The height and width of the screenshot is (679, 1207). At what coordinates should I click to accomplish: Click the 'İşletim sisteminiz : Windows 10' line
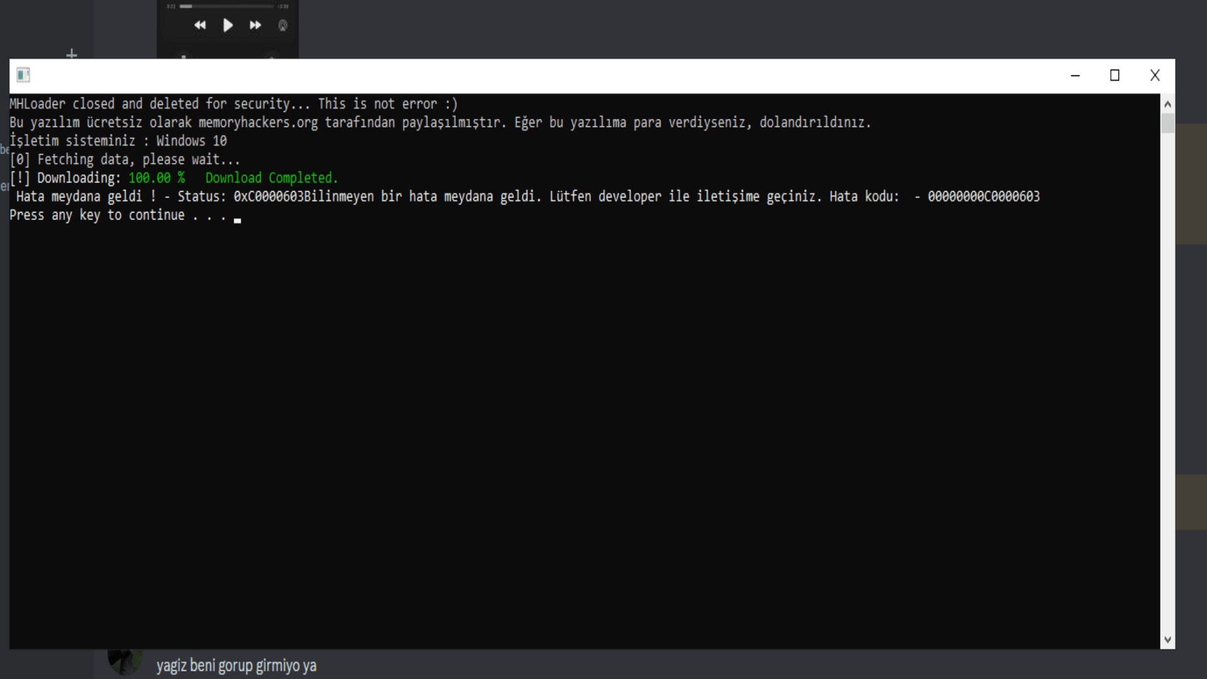point(118,141)
